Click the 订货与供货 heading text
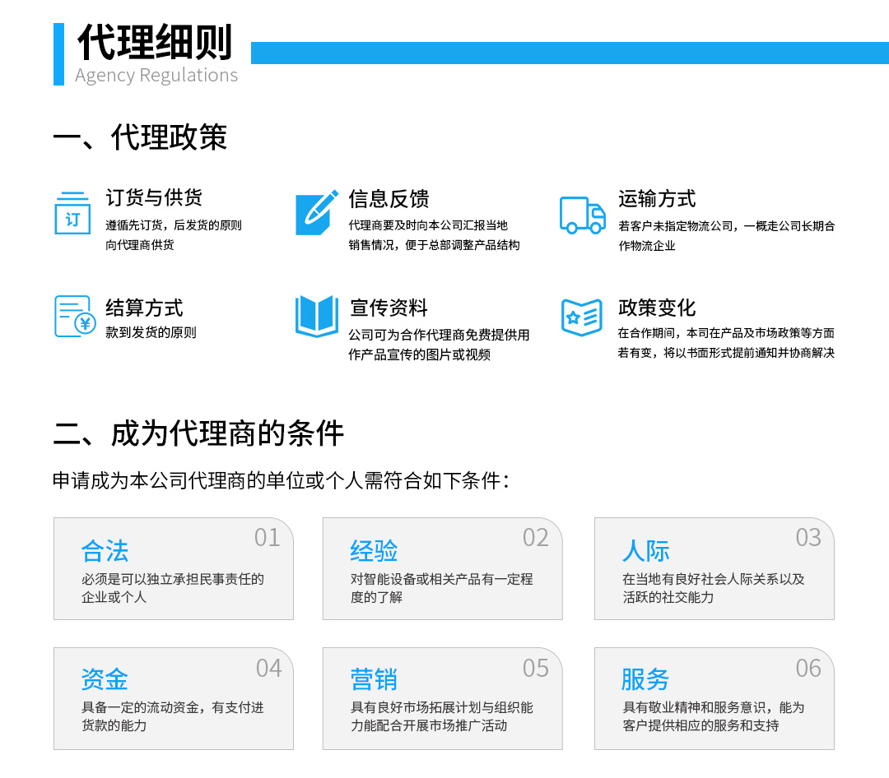The height and width of the screenshot is (778, 889). [x=154, y=198]
